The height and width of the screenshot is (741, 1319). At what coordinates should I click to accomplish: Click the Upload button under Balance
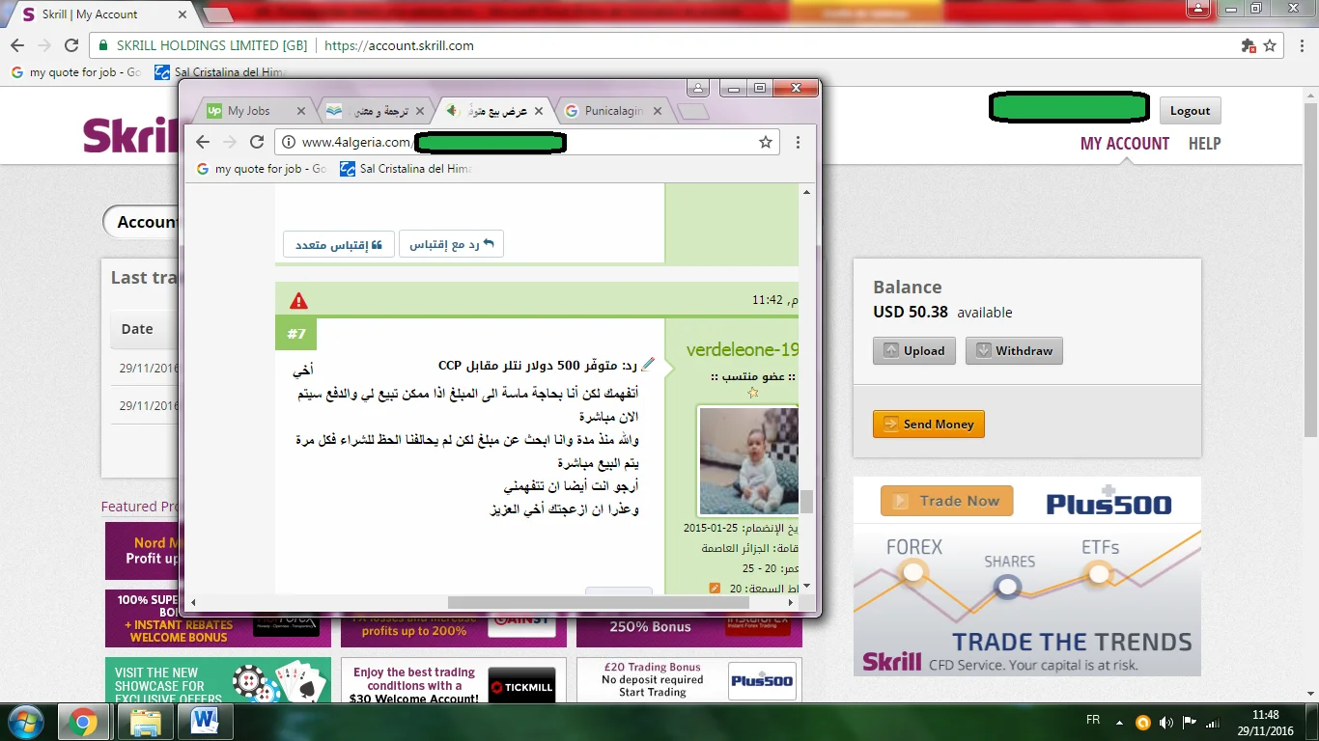pos(913,350)
